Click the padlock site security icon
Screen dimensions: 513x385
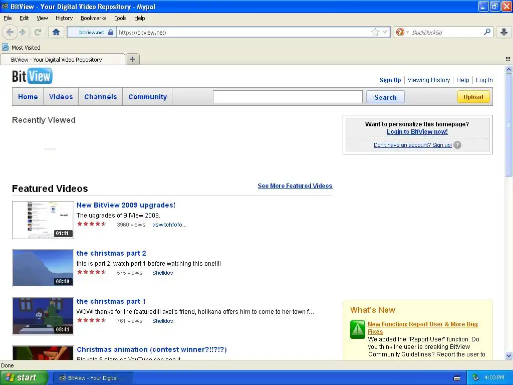(x=111, y=33)
